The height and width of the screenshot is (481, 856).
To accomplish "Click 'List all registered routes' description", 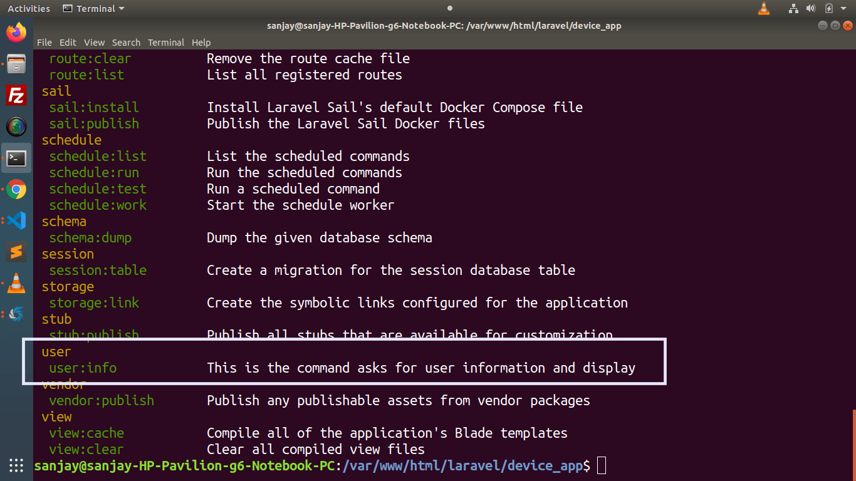I will 305,75.
